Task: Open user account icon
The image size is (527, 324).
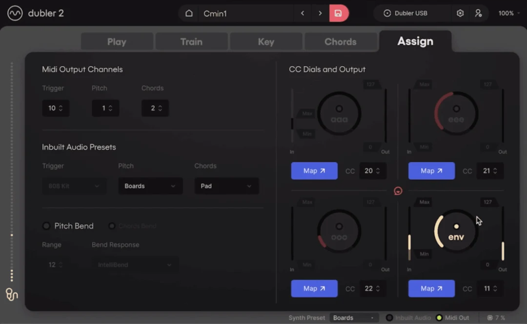Action: pos(478,13)
